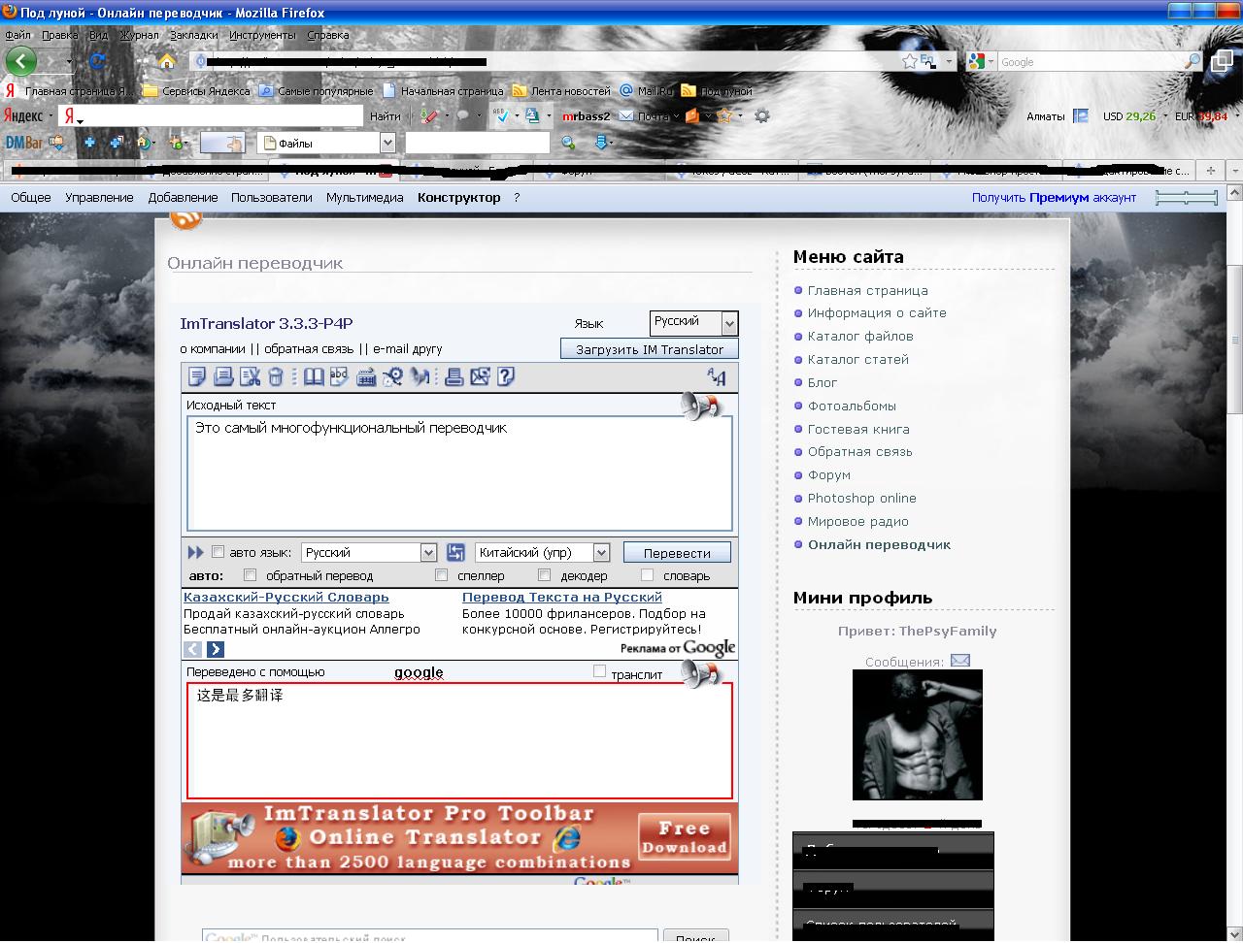Click the orange RSS feed icon on the page

click(185, 220)
